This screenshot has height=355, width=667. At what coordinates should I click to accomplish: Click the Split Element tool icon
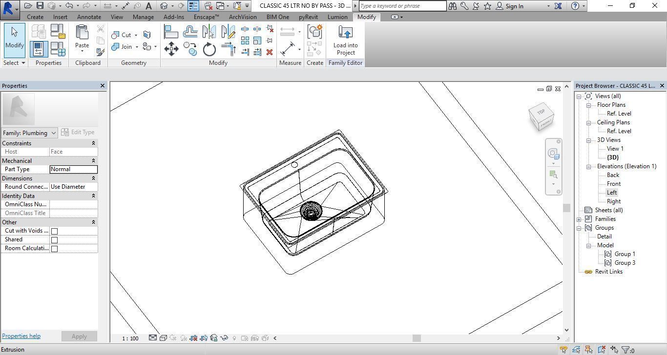coord(245,29)
